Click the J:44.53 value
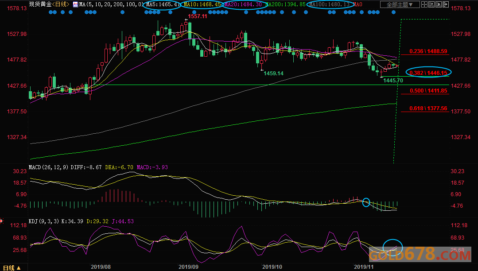This screenshot has width=478, height=271. (123, 221)
